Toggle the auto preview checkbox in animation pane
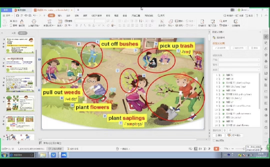 click(x=214, y=141)
